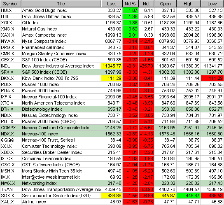Click the Net% column header

point(131,4)
